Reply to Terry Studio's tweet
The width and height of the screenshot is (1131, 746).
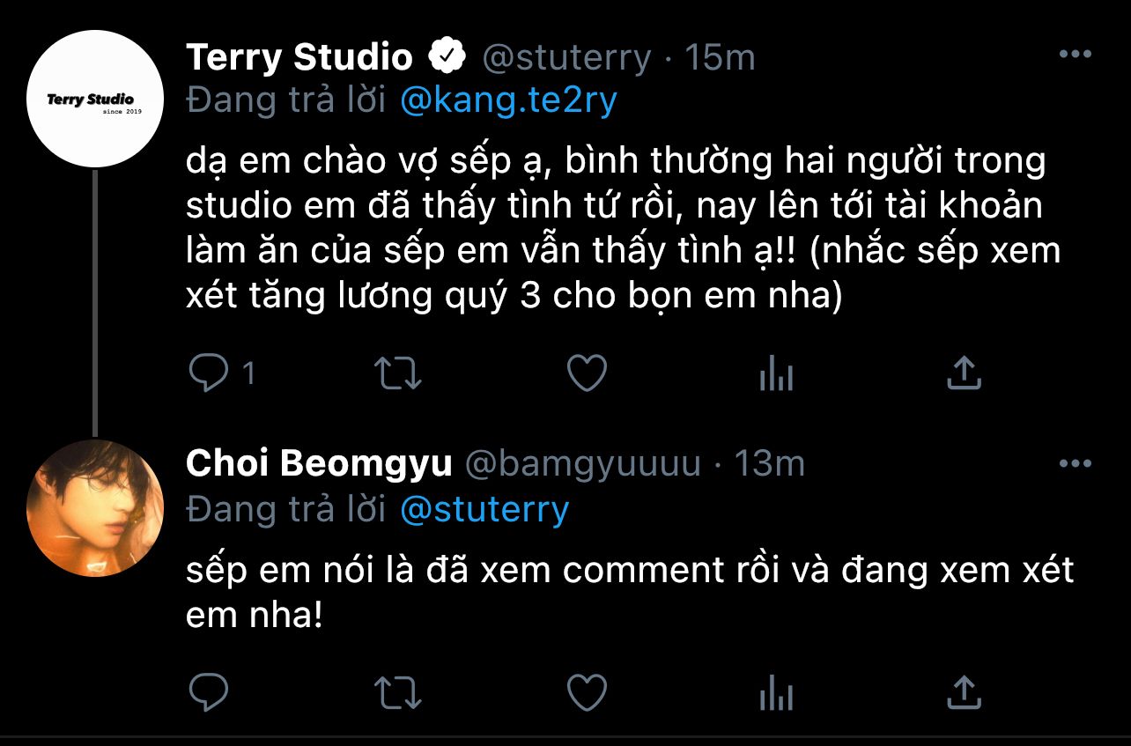coord(210,374)
